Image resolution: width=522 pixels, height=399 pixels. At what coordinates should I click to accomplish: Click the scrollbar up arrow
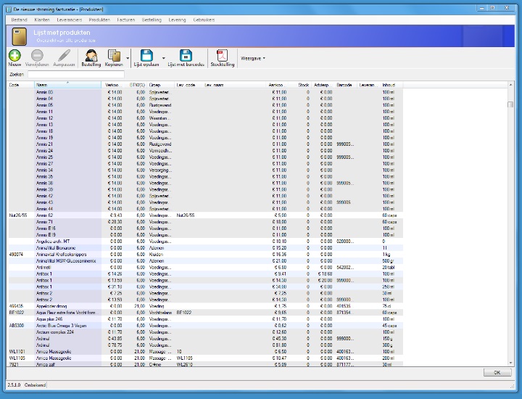point(510,85)
